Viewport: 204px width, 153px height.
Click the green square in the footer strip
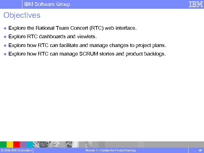point(3,144)
